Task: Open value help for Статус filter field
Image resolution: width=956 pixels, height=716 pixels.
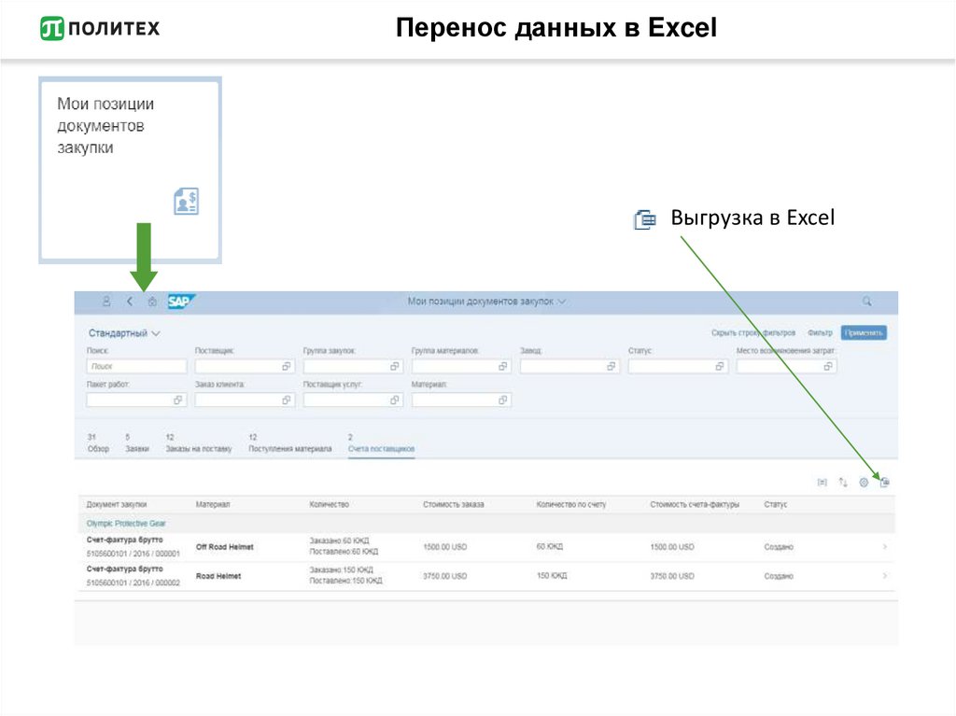Action: 720,367
